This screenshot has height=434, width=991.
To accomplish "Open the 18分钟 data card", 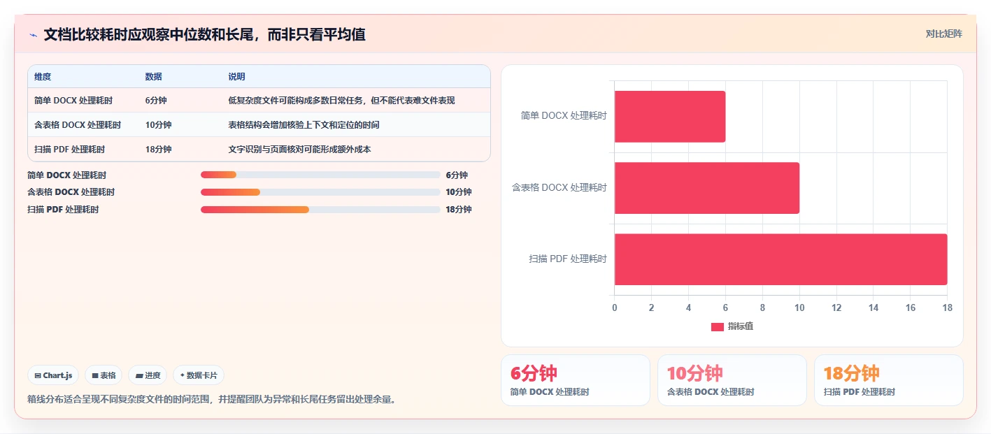I will click(889, 380).
